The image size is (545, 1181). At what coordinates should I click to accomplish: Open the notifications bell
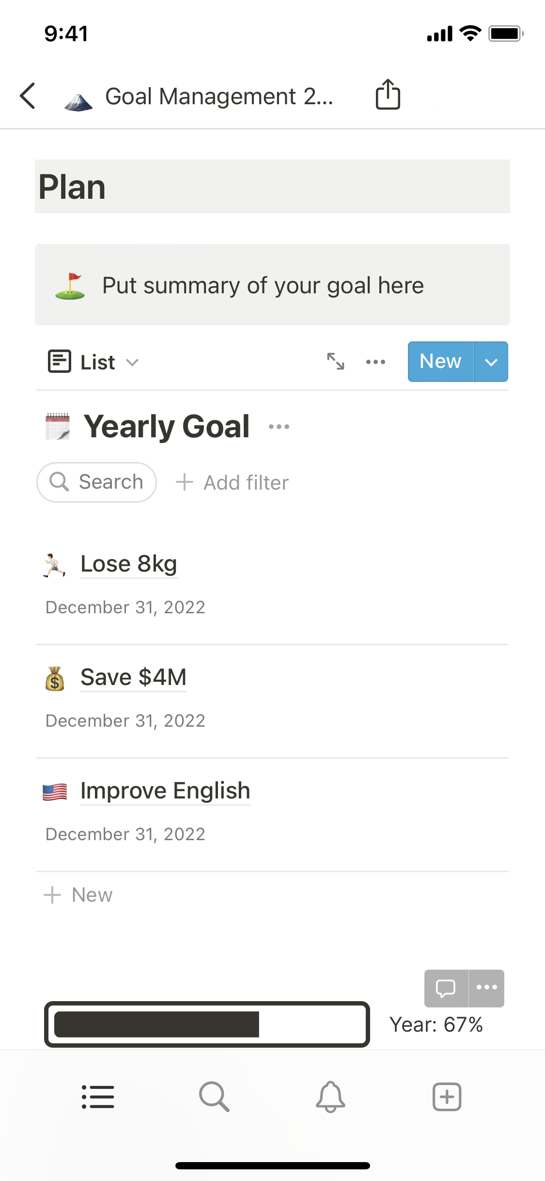click(330, 1097)
